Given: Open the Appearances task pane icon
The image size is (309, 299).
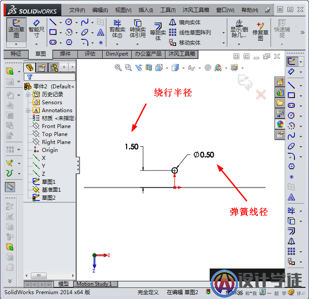Looking at the screenshot, I should pos(280,124).
